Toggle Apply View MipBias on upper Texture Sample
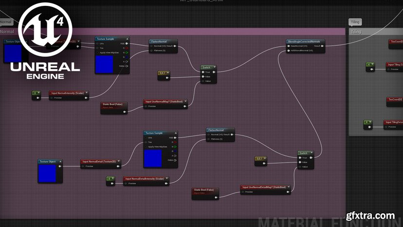Image resolution: width=403 pixels, height=227 pixels. 98,52
